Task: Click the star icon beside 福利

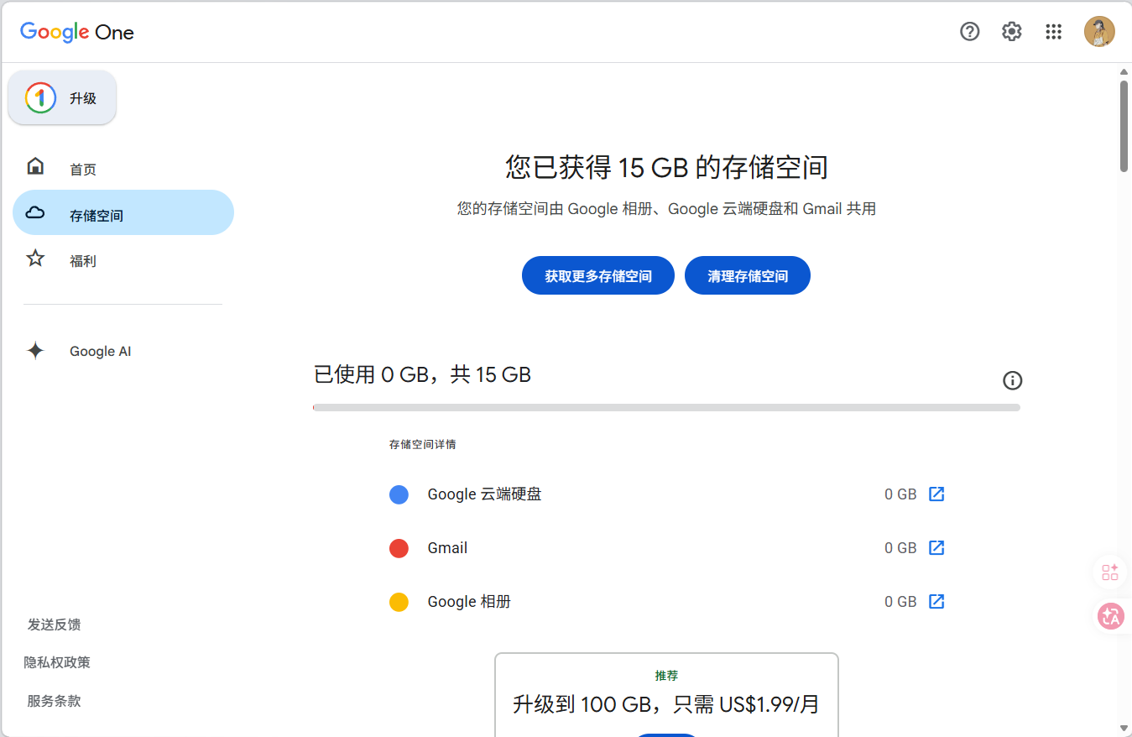Action: pos(35,259)
